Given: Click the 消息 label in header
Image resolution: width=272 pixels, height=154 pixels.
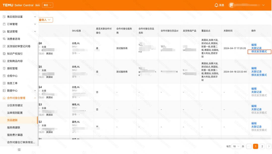Looking at the screenshot, I should 222,5.
